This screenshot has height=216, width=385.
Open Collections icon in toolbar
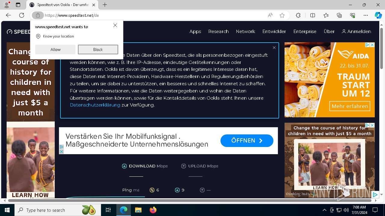(339, 15)
